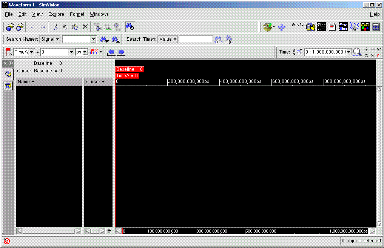This screenshot has height=248, width=384.
Task: Open the File menu
Action: click(x=9, y=14)
